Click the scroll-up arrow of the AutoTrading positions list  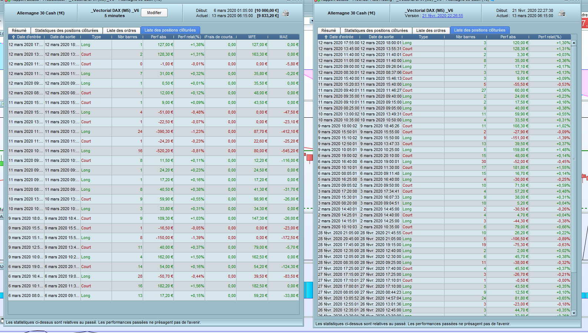574,43
